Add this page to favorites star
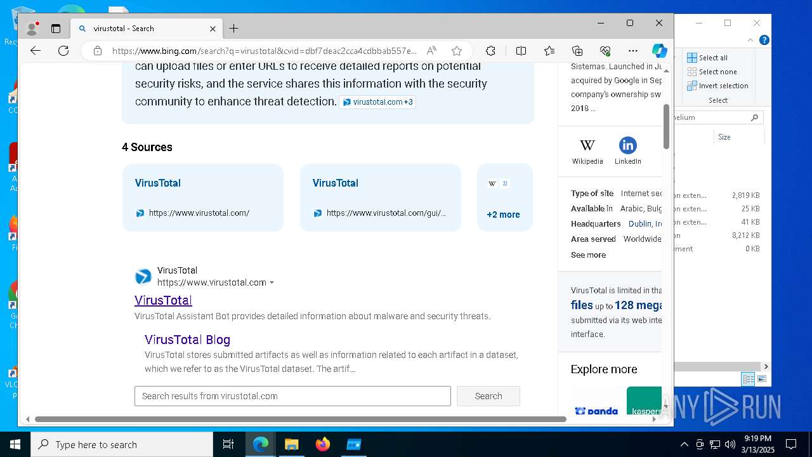The width and height of the screenshot is (812, 457). coord(457,51)
